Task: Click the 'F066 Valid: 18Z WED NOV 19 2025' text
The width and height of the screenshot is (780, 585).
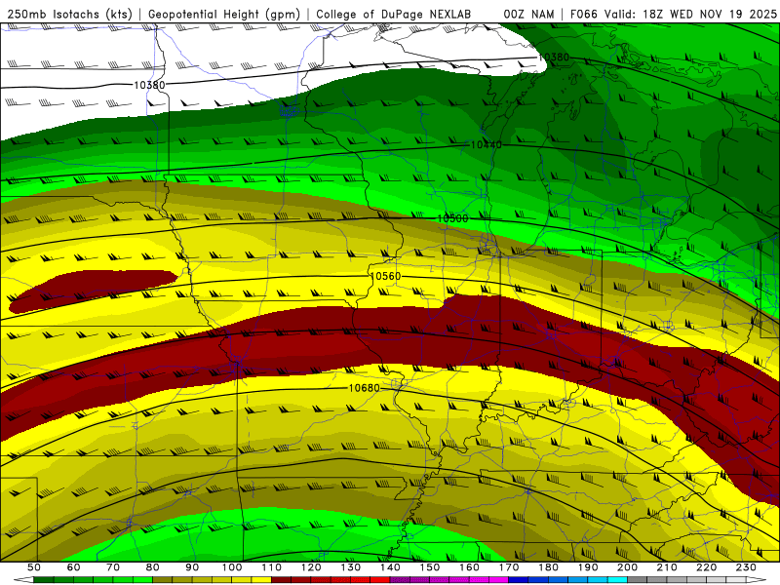Action: [x=673, y=15]
